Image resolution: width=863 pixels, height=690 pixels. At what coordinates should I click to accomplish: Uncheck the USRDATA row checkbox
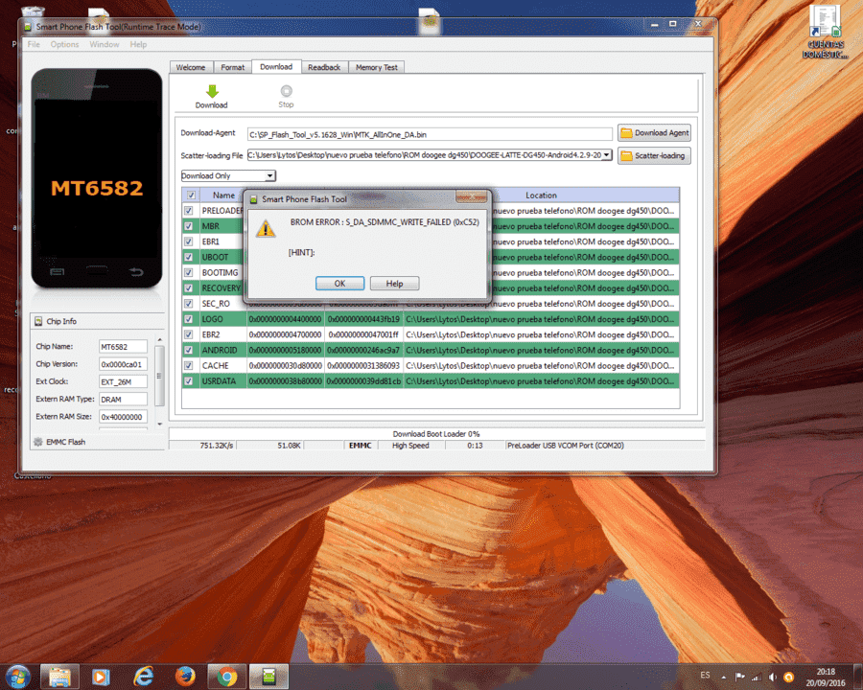point(189,380)
